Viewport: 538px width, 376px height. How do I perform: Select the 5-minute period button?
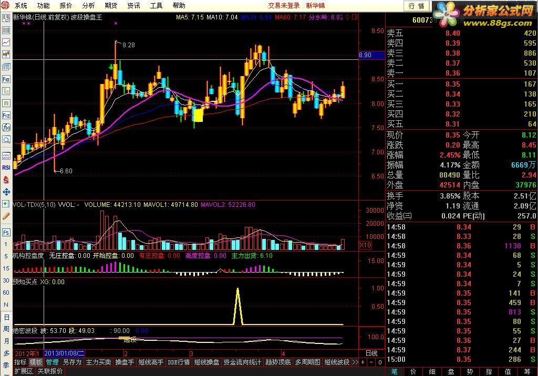click(x=6, y=256)
